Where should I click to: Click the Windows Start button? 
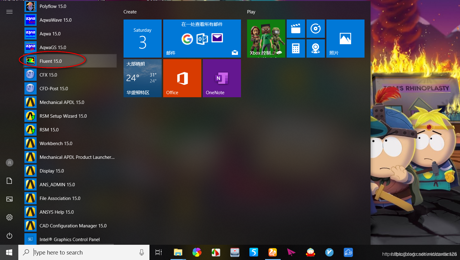click(9, 252)
